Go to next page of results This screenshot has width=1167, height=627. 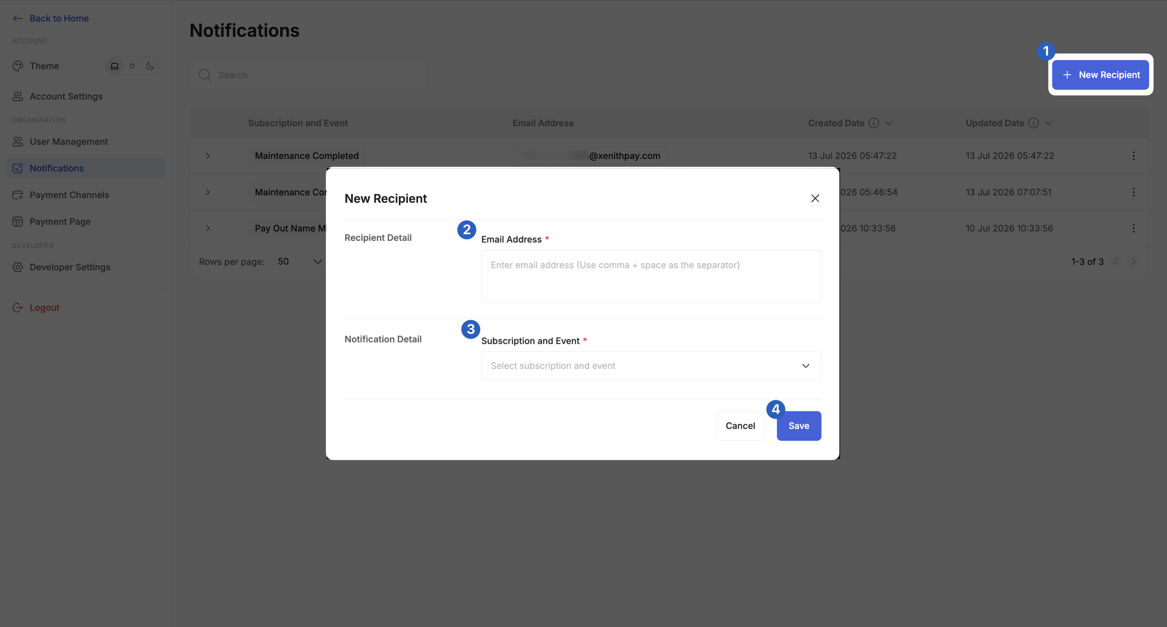point(1134,262)
